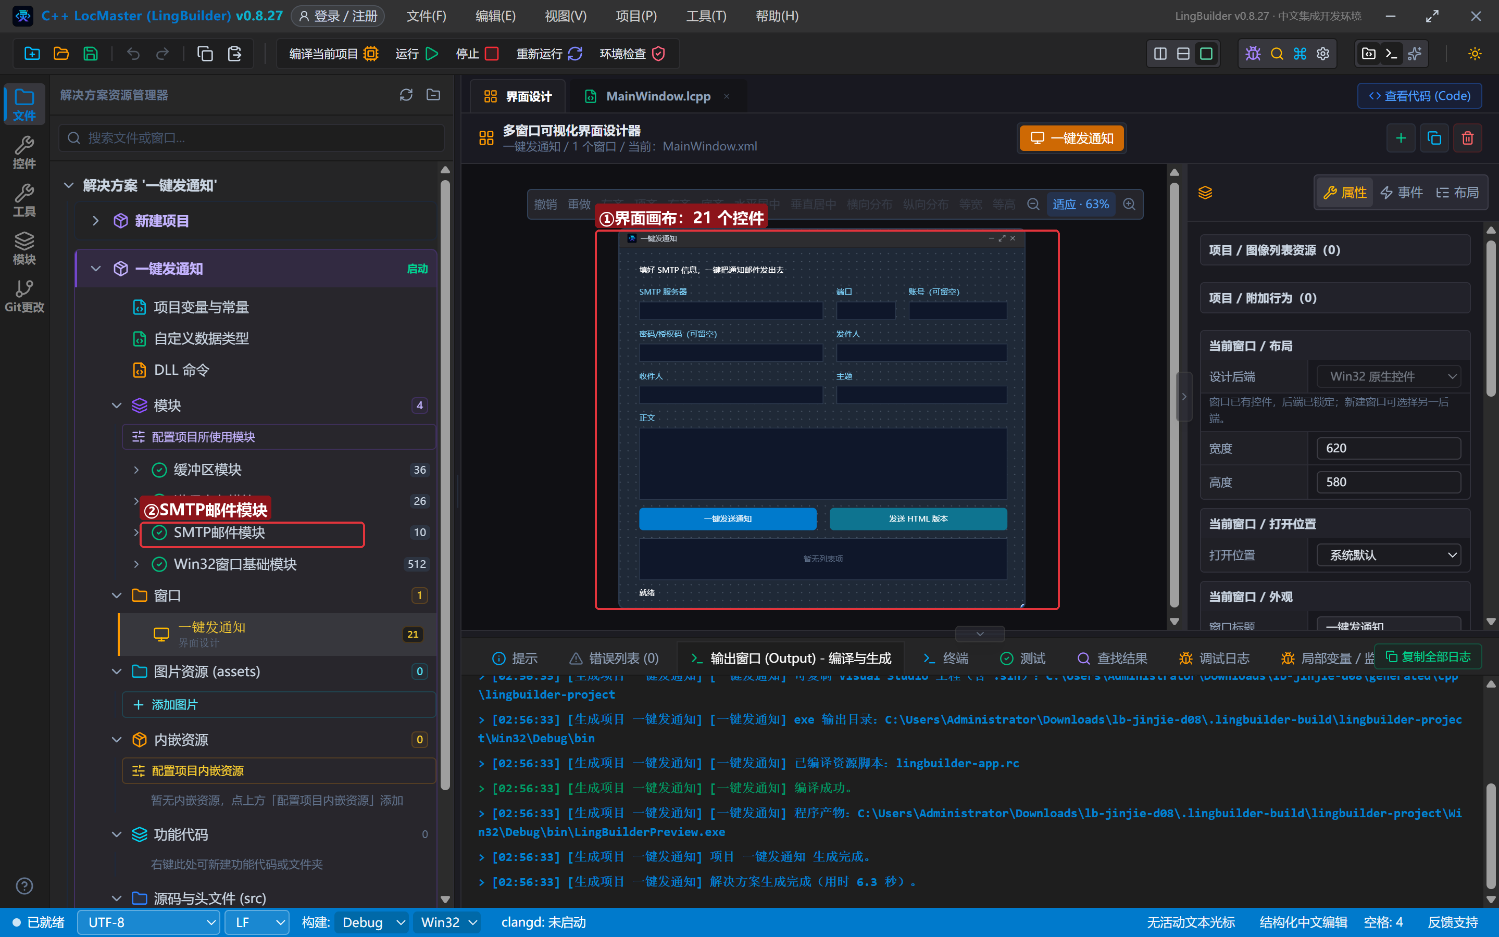Open the 设计后端 dropdown
The image size is (1499, 937).
pos(1389,376)
